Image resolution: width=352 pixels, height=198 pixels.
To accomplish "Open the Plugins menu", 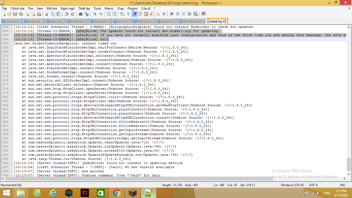I will point(132,9).
